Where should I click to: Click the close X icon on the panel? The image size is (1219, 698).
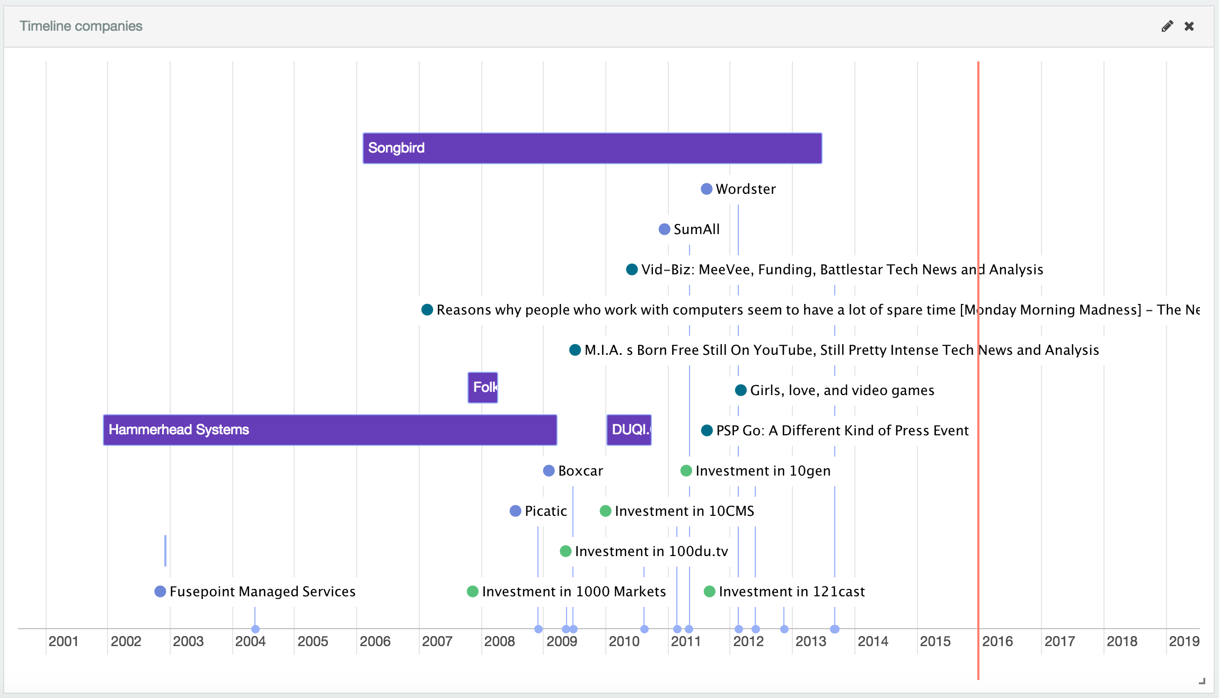pos(1189,26)
